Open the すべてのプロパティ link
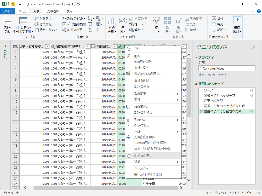The width and height of the screenshot is (262, 196). pyautogui.click(x=212, y=75)
